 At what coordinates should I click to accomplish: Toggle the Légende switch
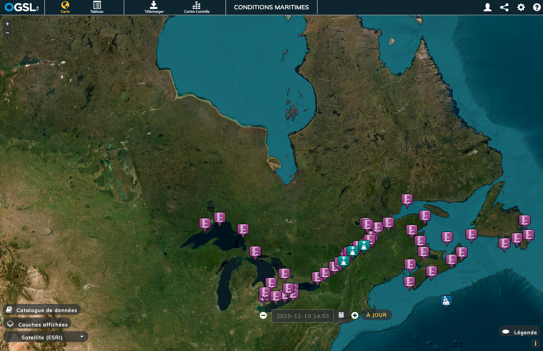click(506, 332)
